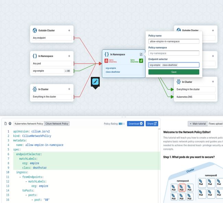Select the Any pod row
Image resolution: width=223 pixels, height=203 pixels.
[52, 64]
